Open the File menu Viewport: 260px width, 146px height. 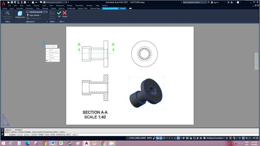pyautogui.click(x=9, y=5)
